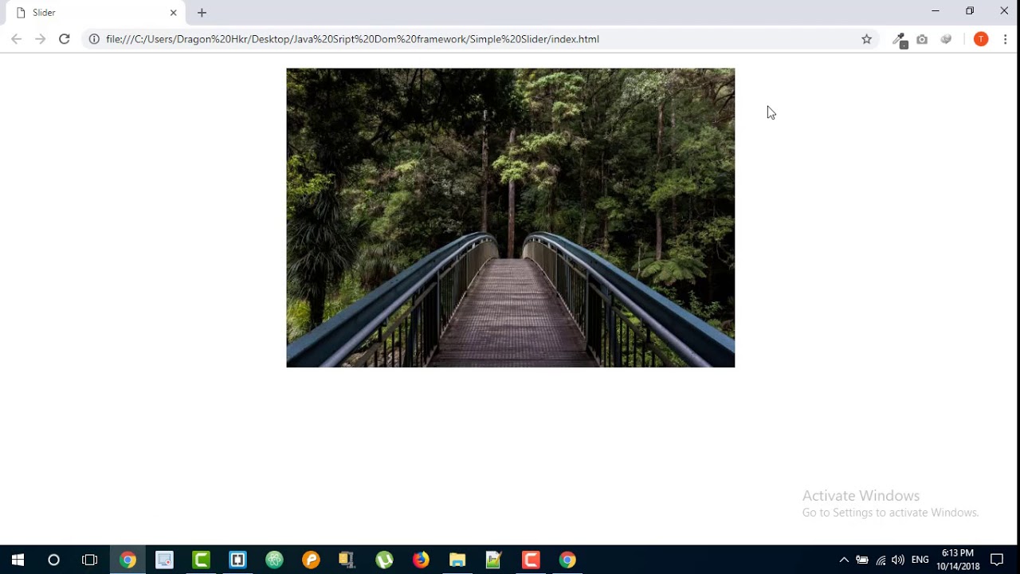1020x574 pixels.
Task: Open Chrome's three-dot menu
Action: coord(1005,39)
